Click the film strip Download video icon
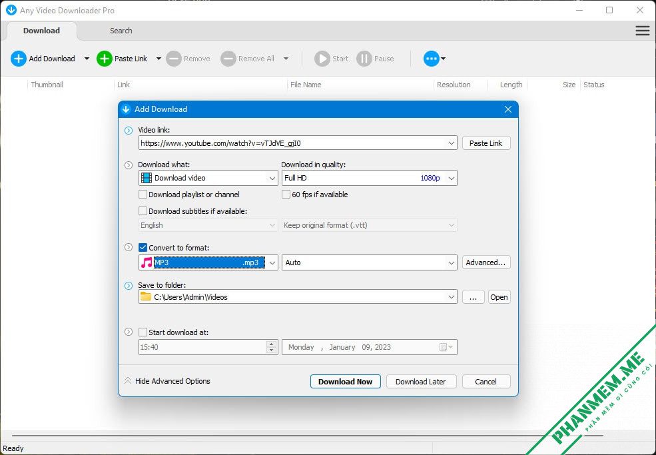Screen dimensions: 656x455 coord(147,178)
